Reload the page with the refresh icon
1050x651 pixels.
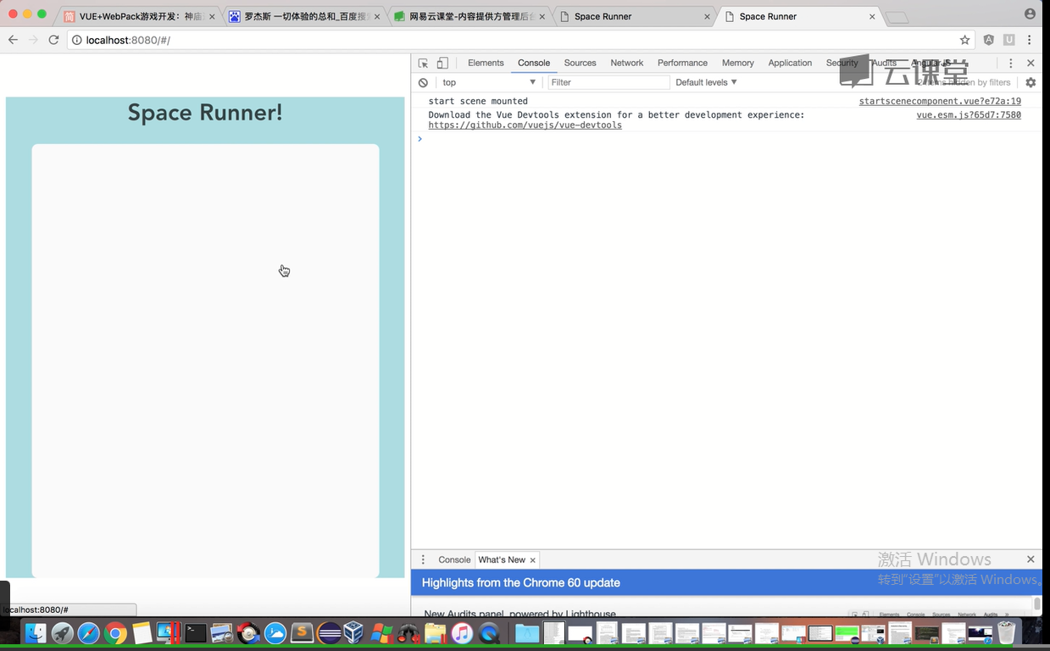coord(53,40)
